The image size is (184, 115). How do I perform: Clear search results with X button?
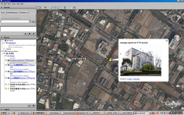click(x=34, y=34)
